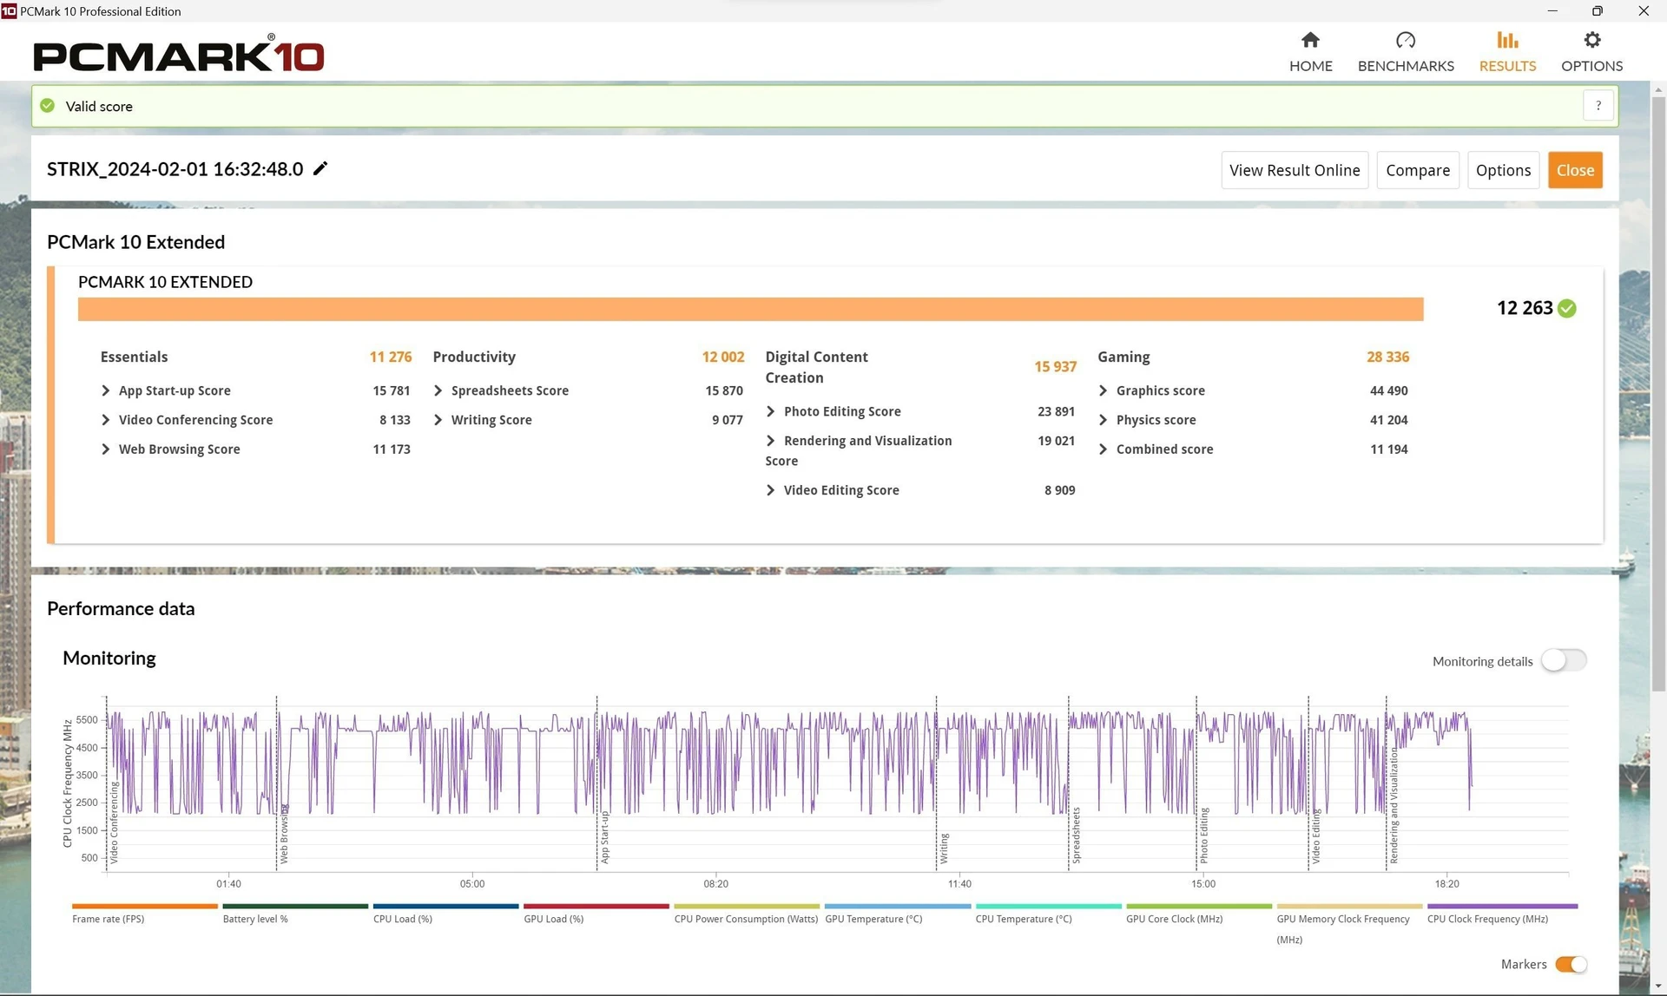The width and height of the screenshot is (1667, 996).
Task: Click the scrollbar down arrow
Action: click(1658, 987)
